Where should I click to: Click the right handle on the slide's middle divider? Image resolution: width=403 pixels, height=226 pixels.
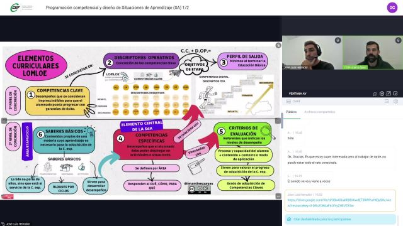(278, 121)
